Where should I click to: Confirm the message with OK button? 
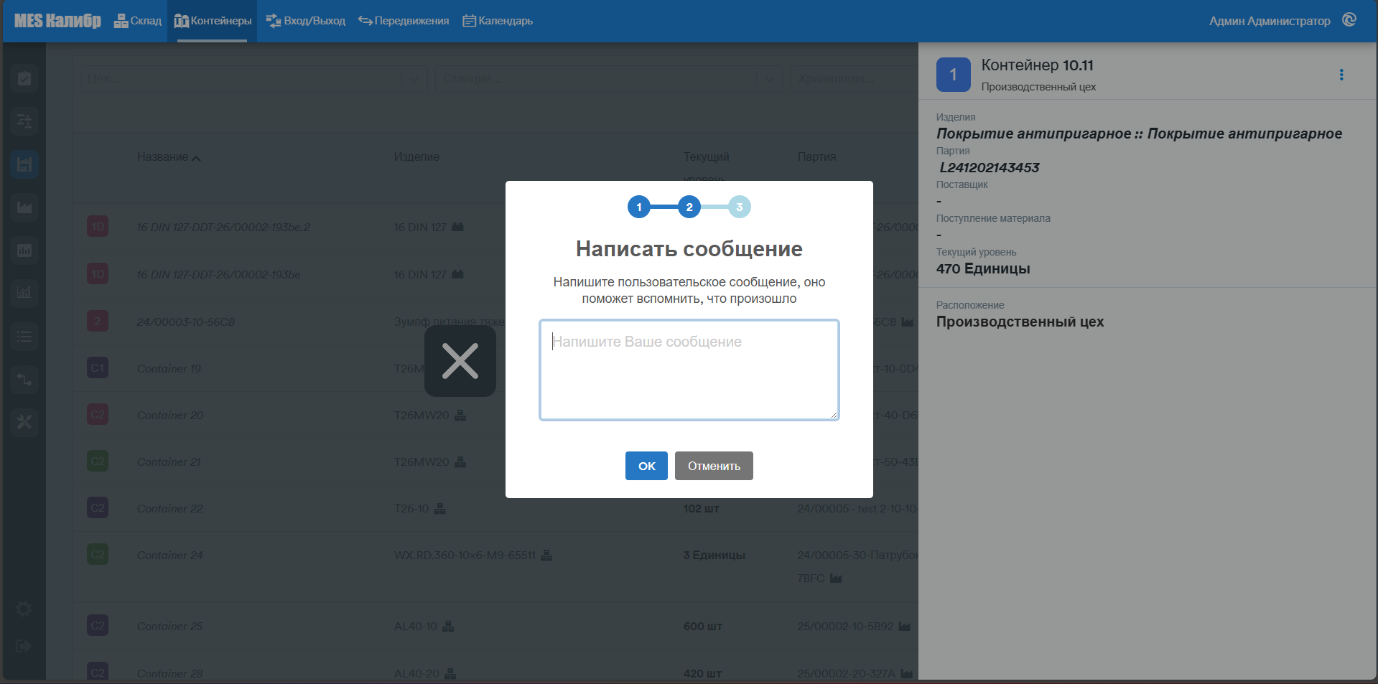point(646,466)
